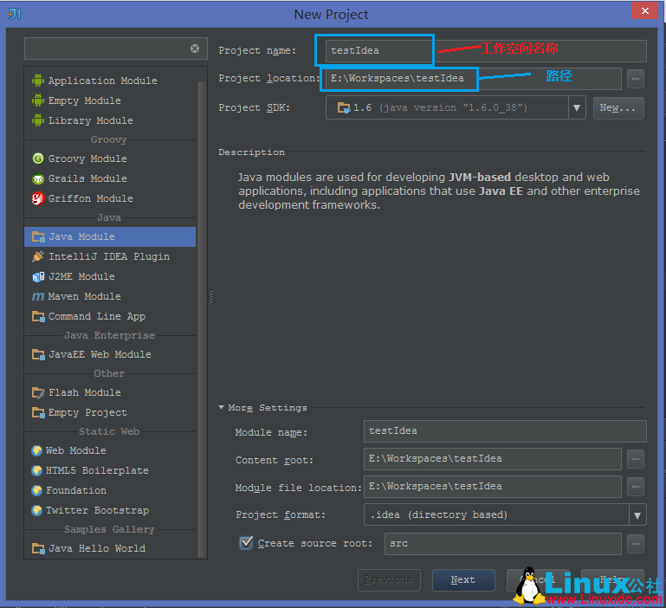
Task: Click the Groovy Module icon
Action: coord(38,158)
